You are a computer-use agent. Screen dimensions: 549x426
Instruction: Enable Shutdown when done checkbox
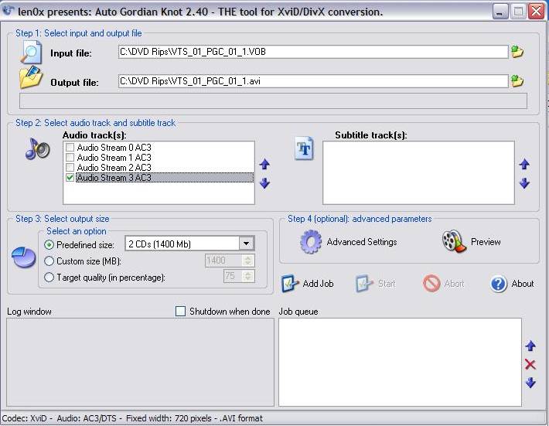[x=180, y=311]
